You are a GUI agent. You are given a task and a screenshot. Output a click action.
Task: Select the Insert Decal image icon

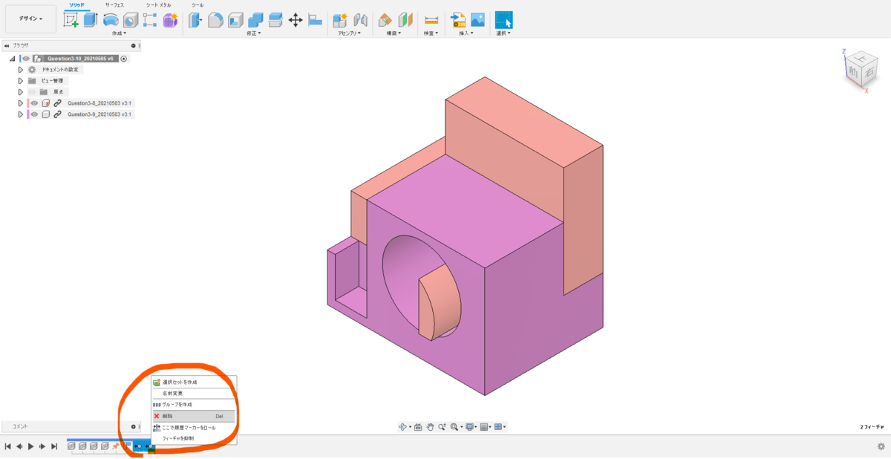(x=477, y=20)
